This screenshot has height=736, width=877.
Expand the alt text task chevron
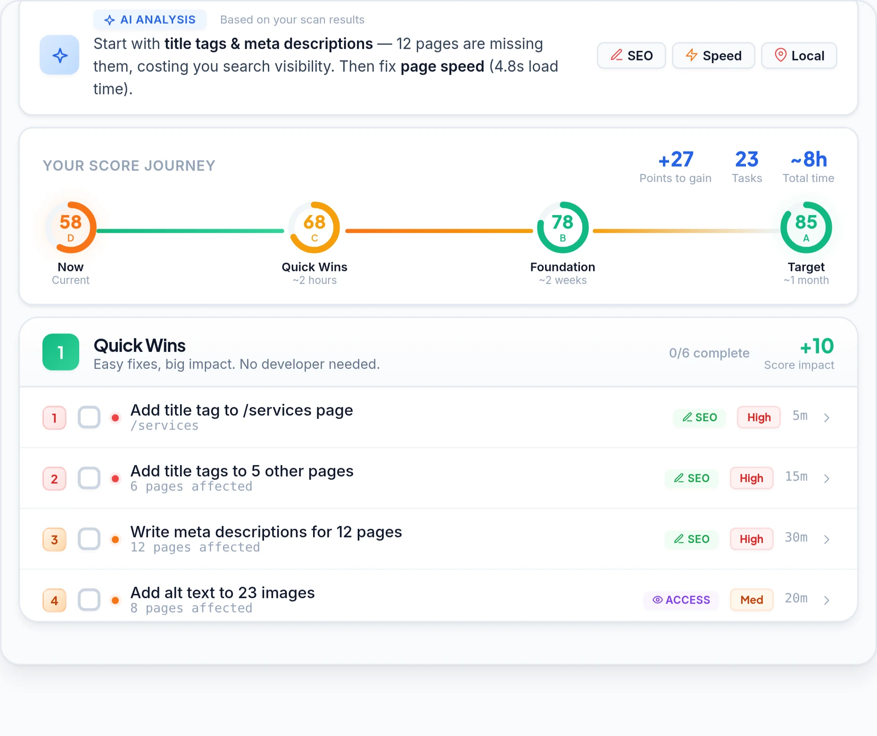(827, 600)
